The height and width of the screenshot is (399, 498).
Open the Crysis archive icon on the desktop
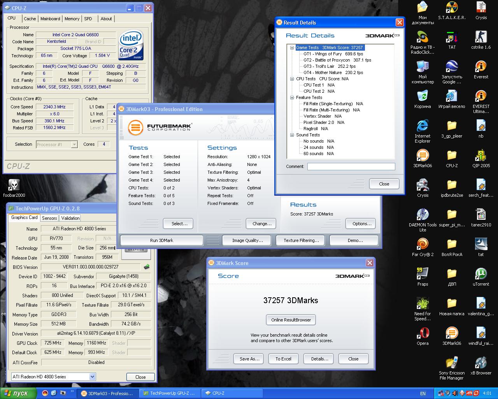(481, 11)
